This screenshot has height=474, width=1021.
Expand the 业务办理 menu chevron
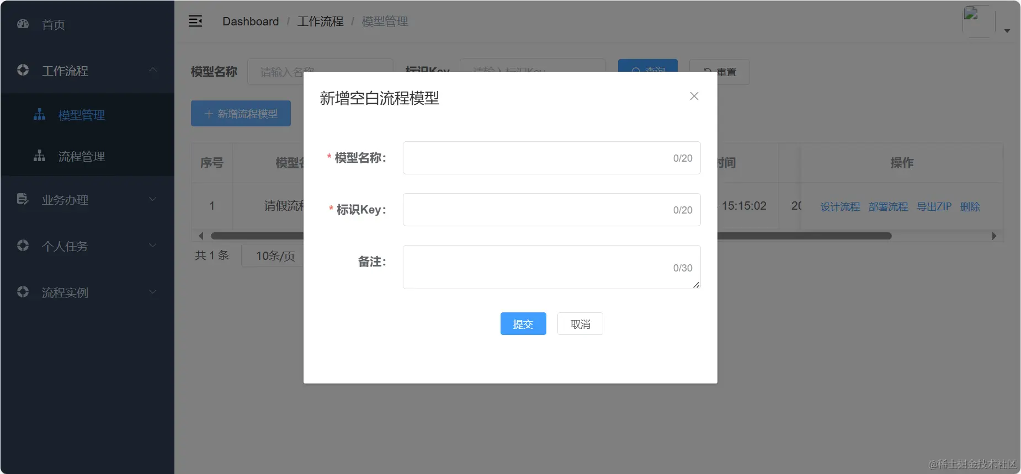point(153,199)
